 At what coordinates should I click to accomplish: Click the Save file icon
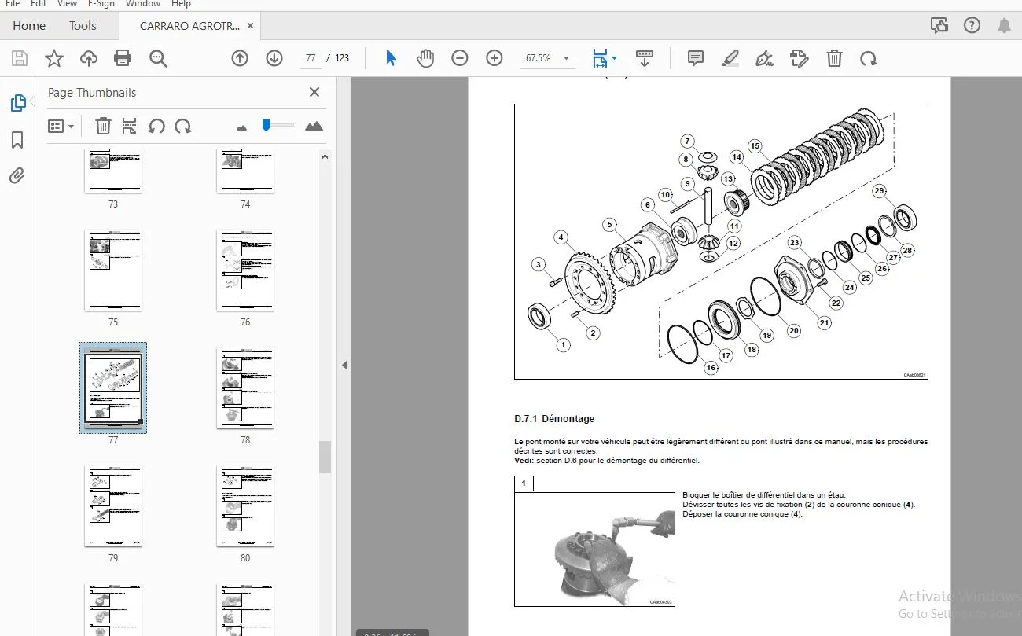click(20, 58)
